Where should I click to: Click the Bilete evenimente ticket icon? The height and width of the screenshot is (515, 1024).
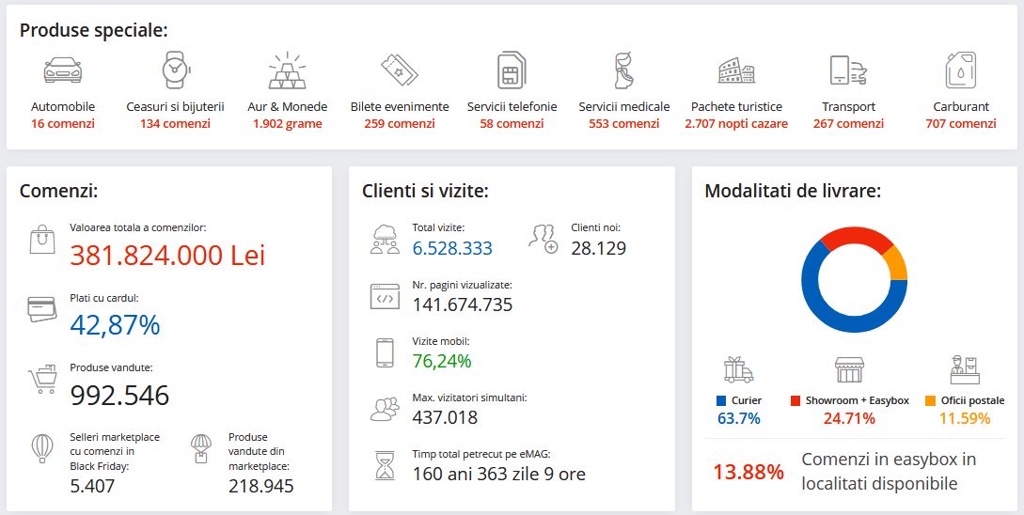pos(399,70)
